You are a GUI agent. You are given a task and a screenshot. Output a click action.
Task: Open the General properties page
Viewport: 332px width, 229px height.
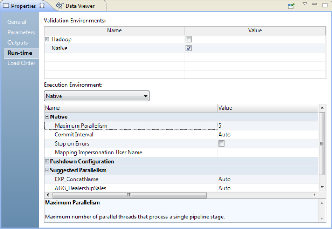tap(17, 22)
